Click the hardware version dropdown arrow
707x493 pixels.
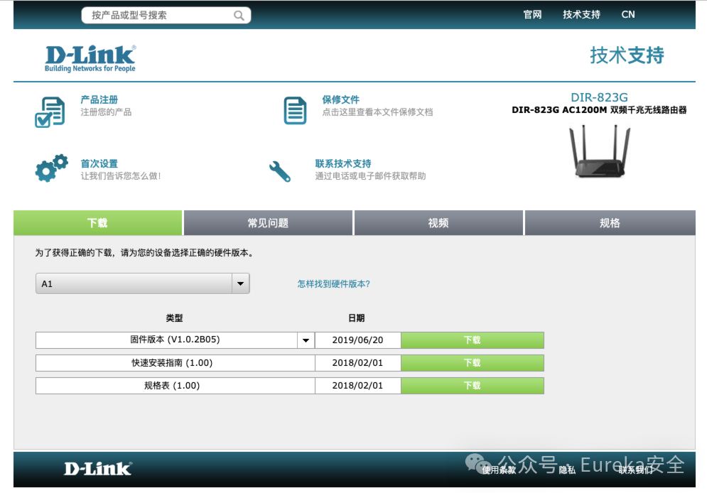pos(241,283)
